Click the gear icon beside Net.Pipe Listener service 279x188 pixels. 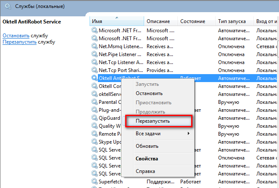[x=95, y=54]
